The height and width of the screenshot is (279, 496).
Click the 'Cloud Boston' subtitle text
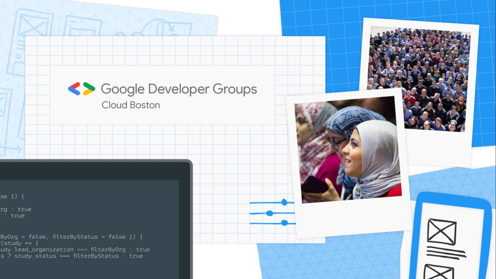(131, 105)
